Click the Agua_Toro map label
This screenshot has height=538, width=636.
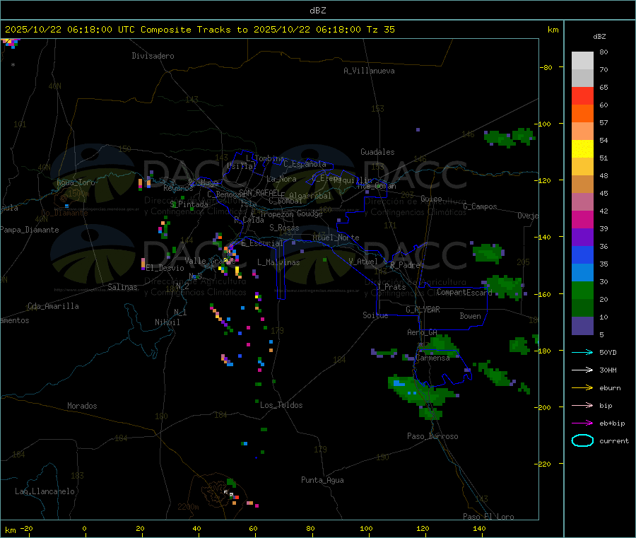point(76,182)
